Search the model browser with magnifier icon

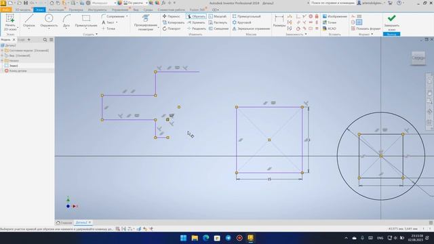pyautogui.click(x=45, y=40)
